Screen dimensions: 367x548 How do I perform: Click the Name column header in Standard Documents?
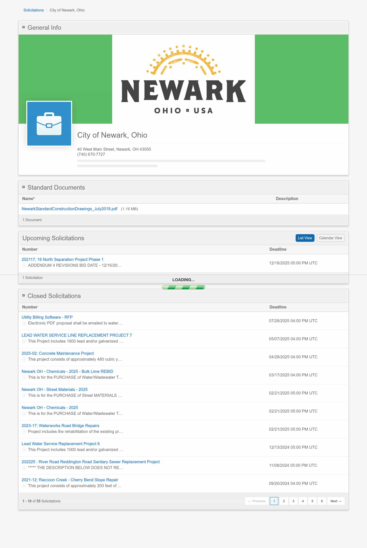pyautogui.click(x=28, y=199)
